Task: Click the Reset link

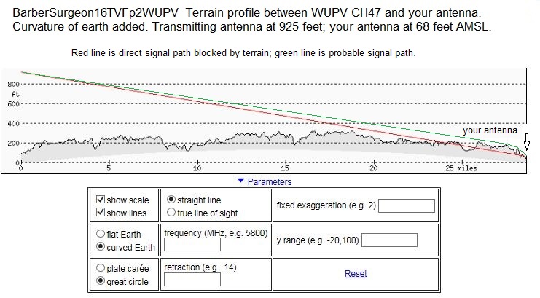Action: point(356,274)
